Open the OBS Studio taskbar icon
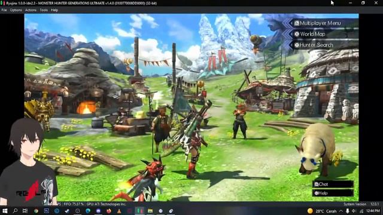383x215 pixels. coord(78,211)
